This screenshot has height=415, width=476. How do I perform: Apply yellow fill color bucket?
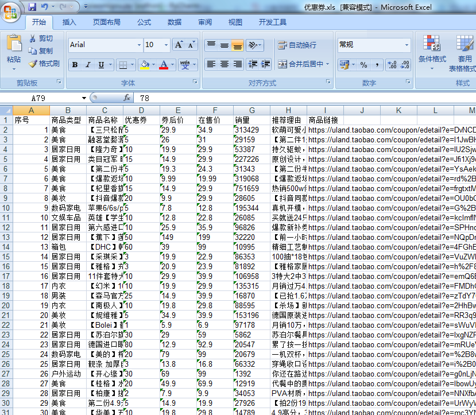tap(145, 65)
